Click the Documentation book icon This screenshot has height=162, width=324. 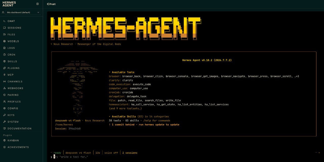[4, 128]
